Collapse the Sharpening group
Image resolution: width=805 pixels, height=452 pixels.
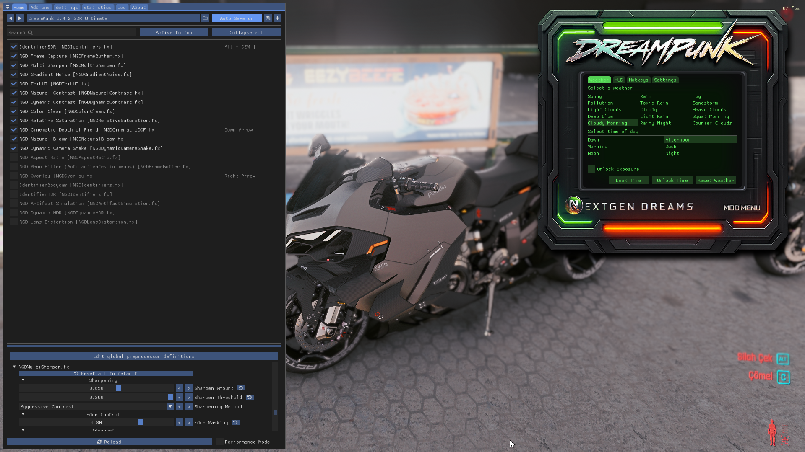23,380
